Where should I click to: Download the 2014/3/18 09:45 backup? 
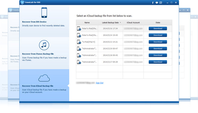[x=158, y=55]
